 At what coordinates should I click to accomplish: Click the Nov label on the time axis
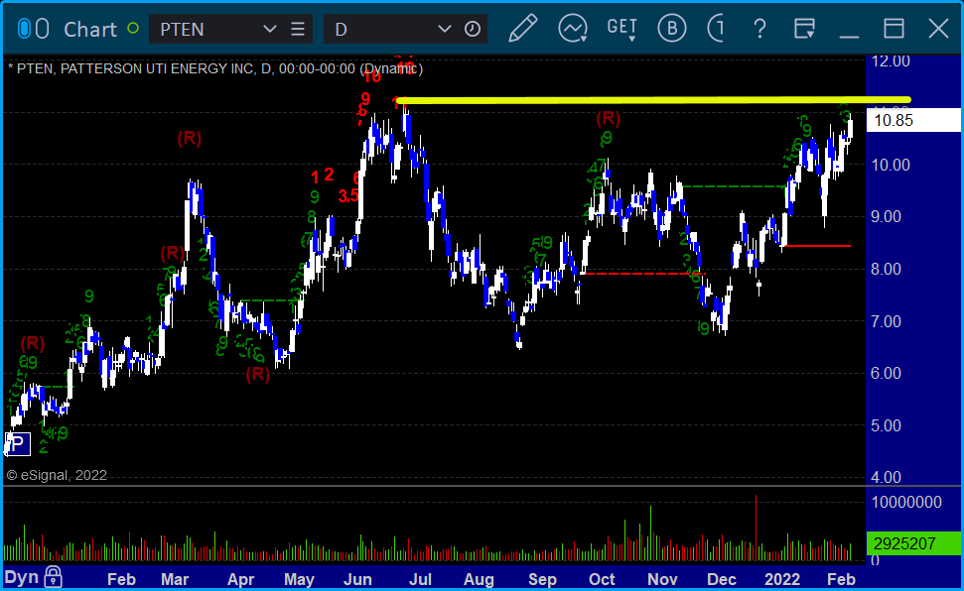[662, 579]
